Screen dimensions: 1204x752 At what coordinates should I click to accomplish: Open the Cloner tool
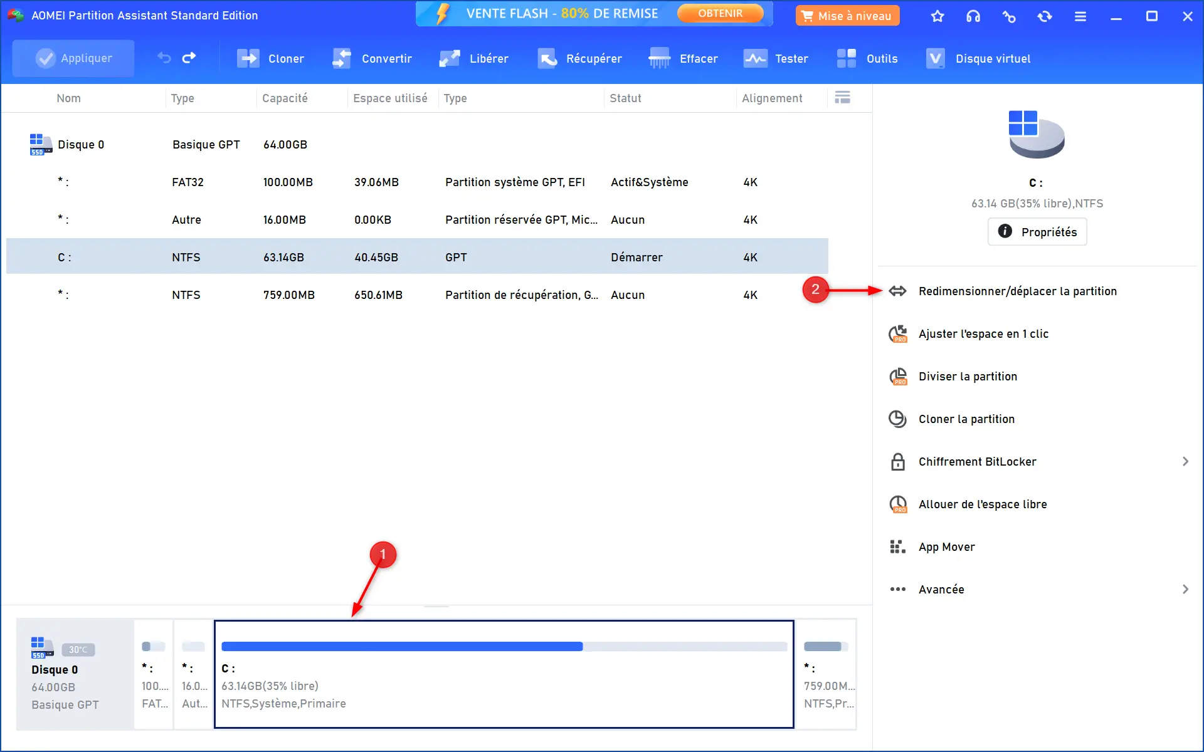270,58
